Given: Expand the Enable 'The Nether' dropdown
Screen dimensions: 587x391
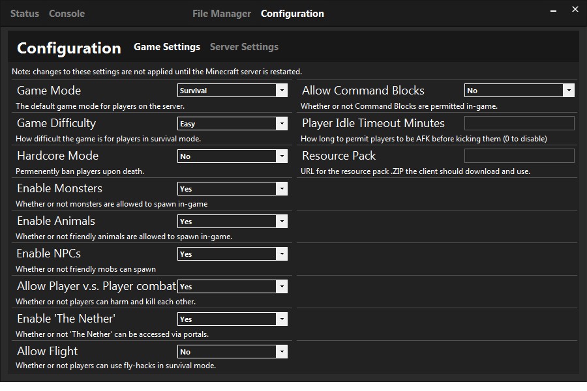Looking at the screenshot, I should click(x=282, y=319).
